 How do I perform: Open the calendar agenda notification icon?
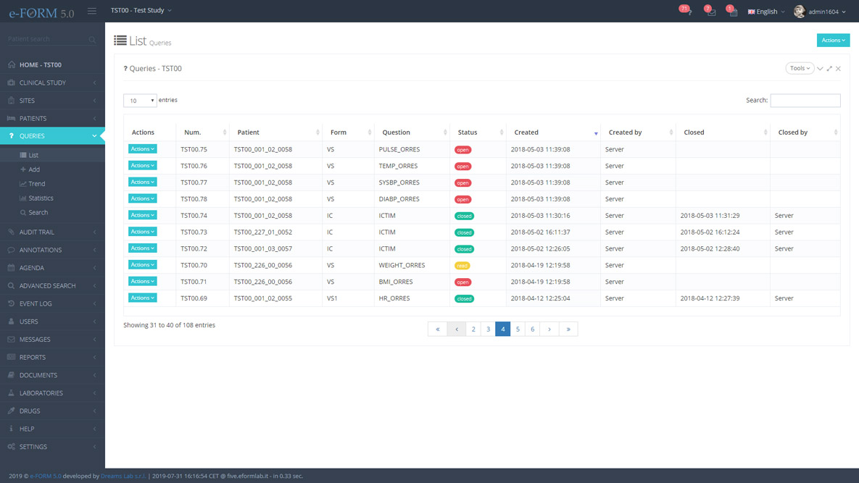point(733,12)
